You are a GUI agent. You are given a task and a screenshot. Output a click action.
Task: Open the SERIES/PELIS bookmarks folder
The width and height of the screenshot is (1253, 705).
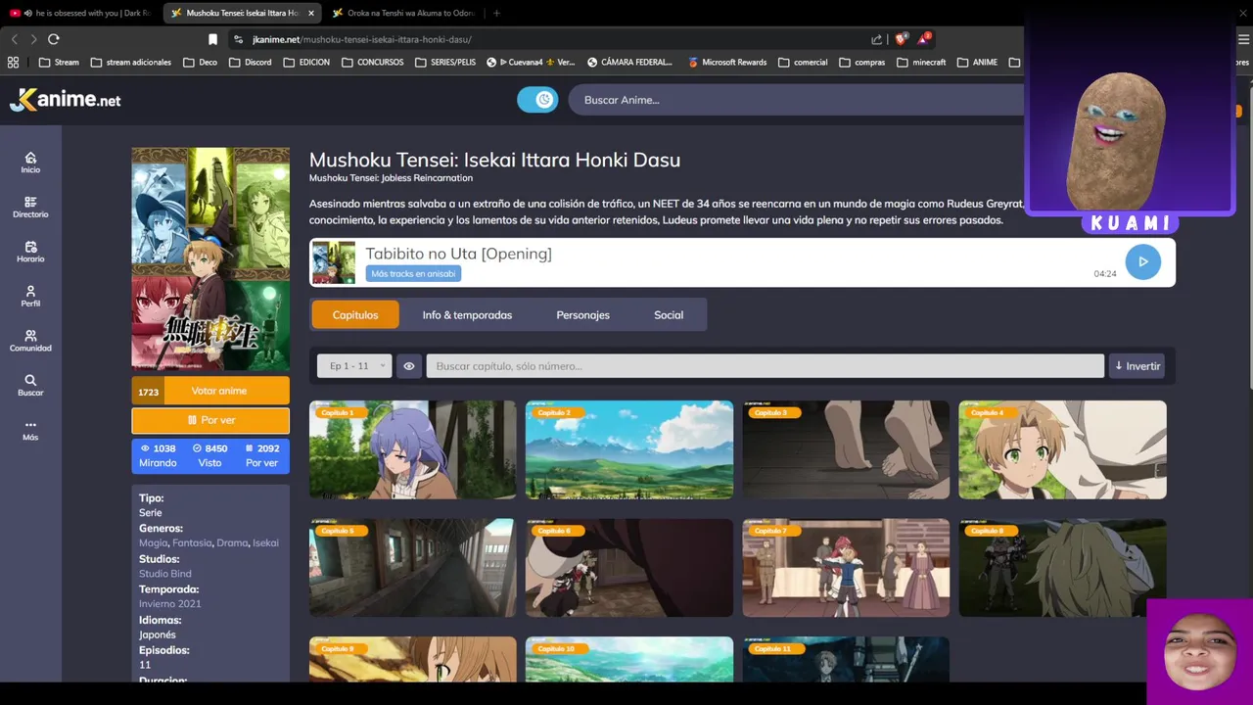[445, 62]
